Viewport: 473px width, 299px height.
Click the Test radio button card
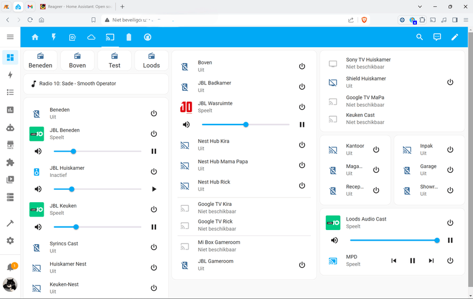click(114, 61)
